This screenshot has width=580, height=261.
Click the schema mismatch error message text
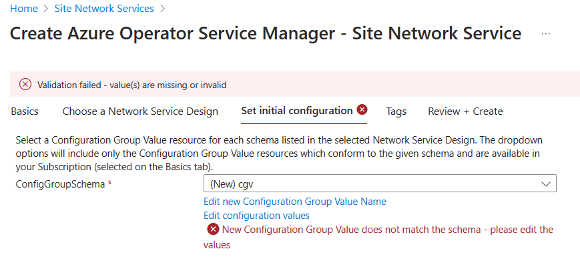tap(378, 237)
